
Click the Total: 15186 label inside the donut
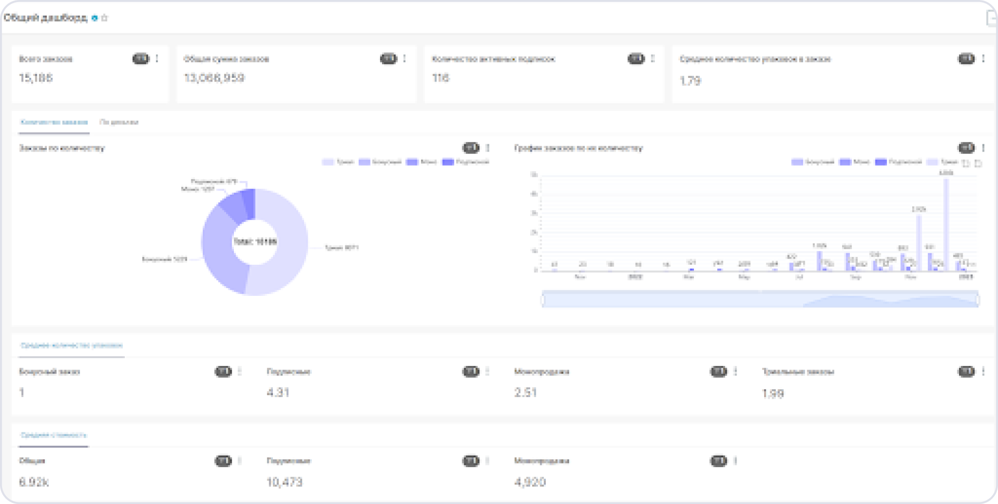pyautogui.click(x=255, y=241)
